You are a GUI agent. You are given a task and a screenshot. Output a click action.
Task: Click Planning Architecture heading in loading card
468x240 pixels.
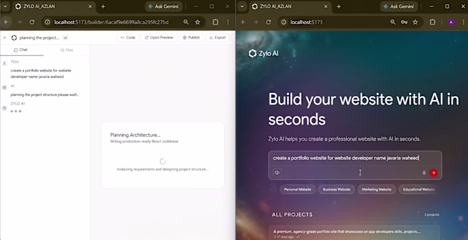(x=135, y=135)
